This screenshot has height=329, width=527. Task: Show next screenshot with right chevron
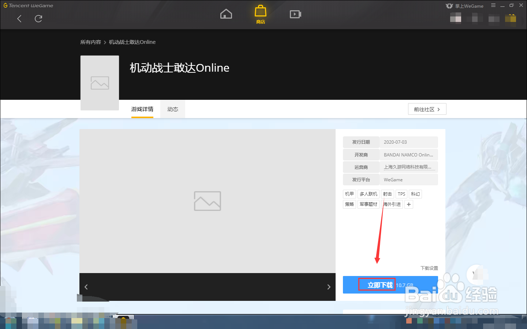click(329, 287)
